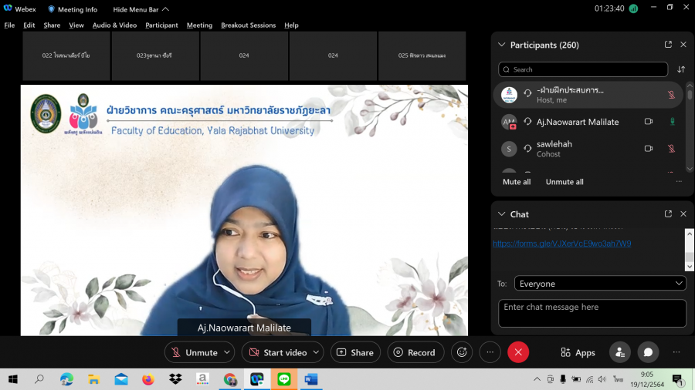Screen dimensions: 695x390
Task: Start video from the camera button
Action: click(277, 352)
